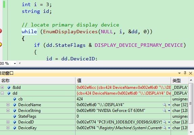Open visualizer dropdown for DeviceString
The height and width of the screenshot is (135, 194).
[169, 111]
